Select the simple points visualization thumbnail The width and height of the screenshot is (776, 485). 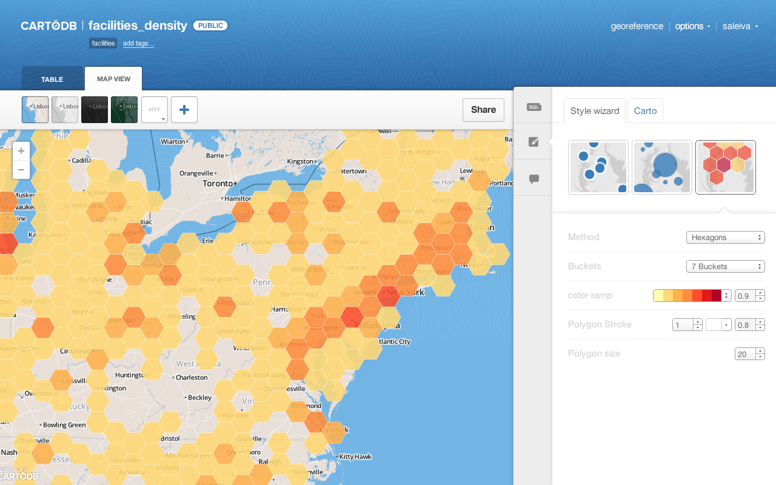[598, 167]
